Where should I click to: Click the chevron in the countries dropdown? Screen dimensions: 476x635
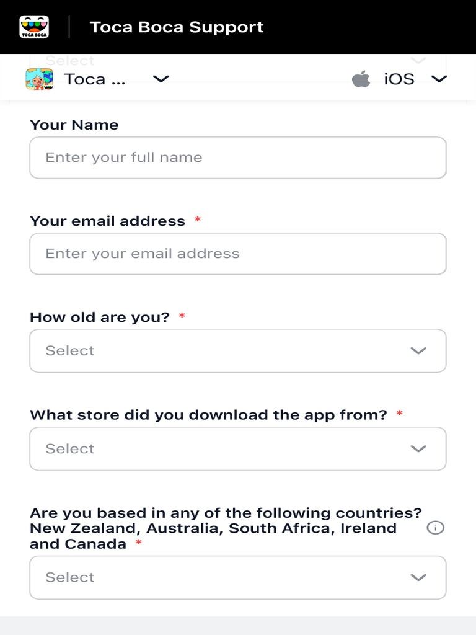pyautogui.click(x=418, y=577)
